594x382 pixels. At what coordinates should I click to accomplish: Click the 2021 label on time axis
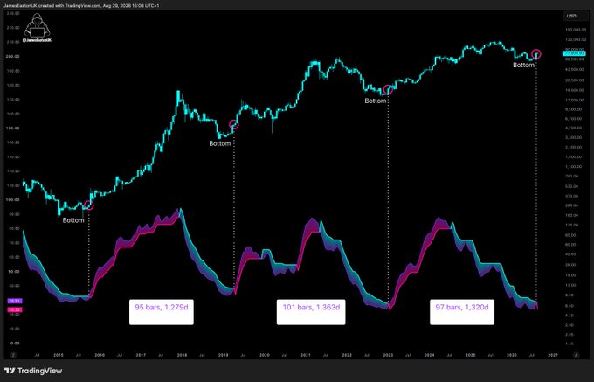306,355
